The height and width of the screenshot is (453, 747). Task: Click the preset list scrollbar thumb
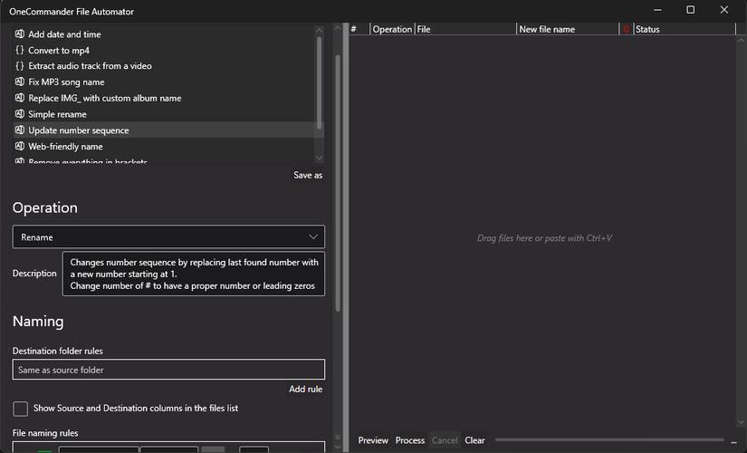pyautogui.click(x=320, y=82)
